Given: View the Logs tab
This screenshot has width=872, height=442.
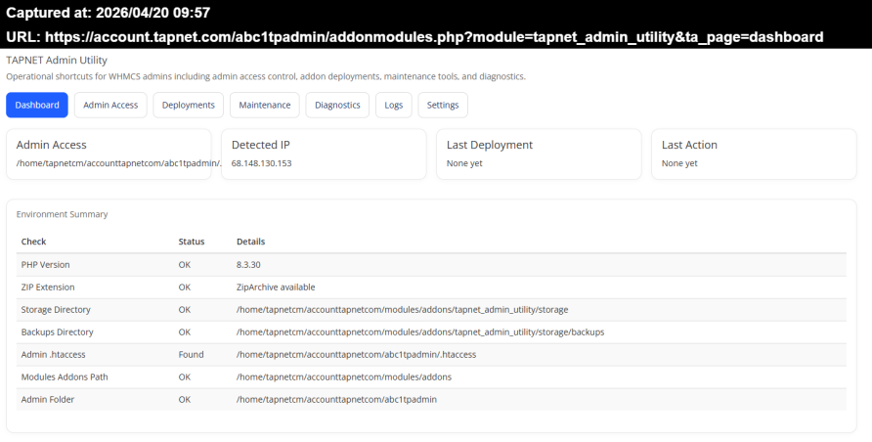Looking at the screenshot, I should pyautogui.click(x=393, y=105).
